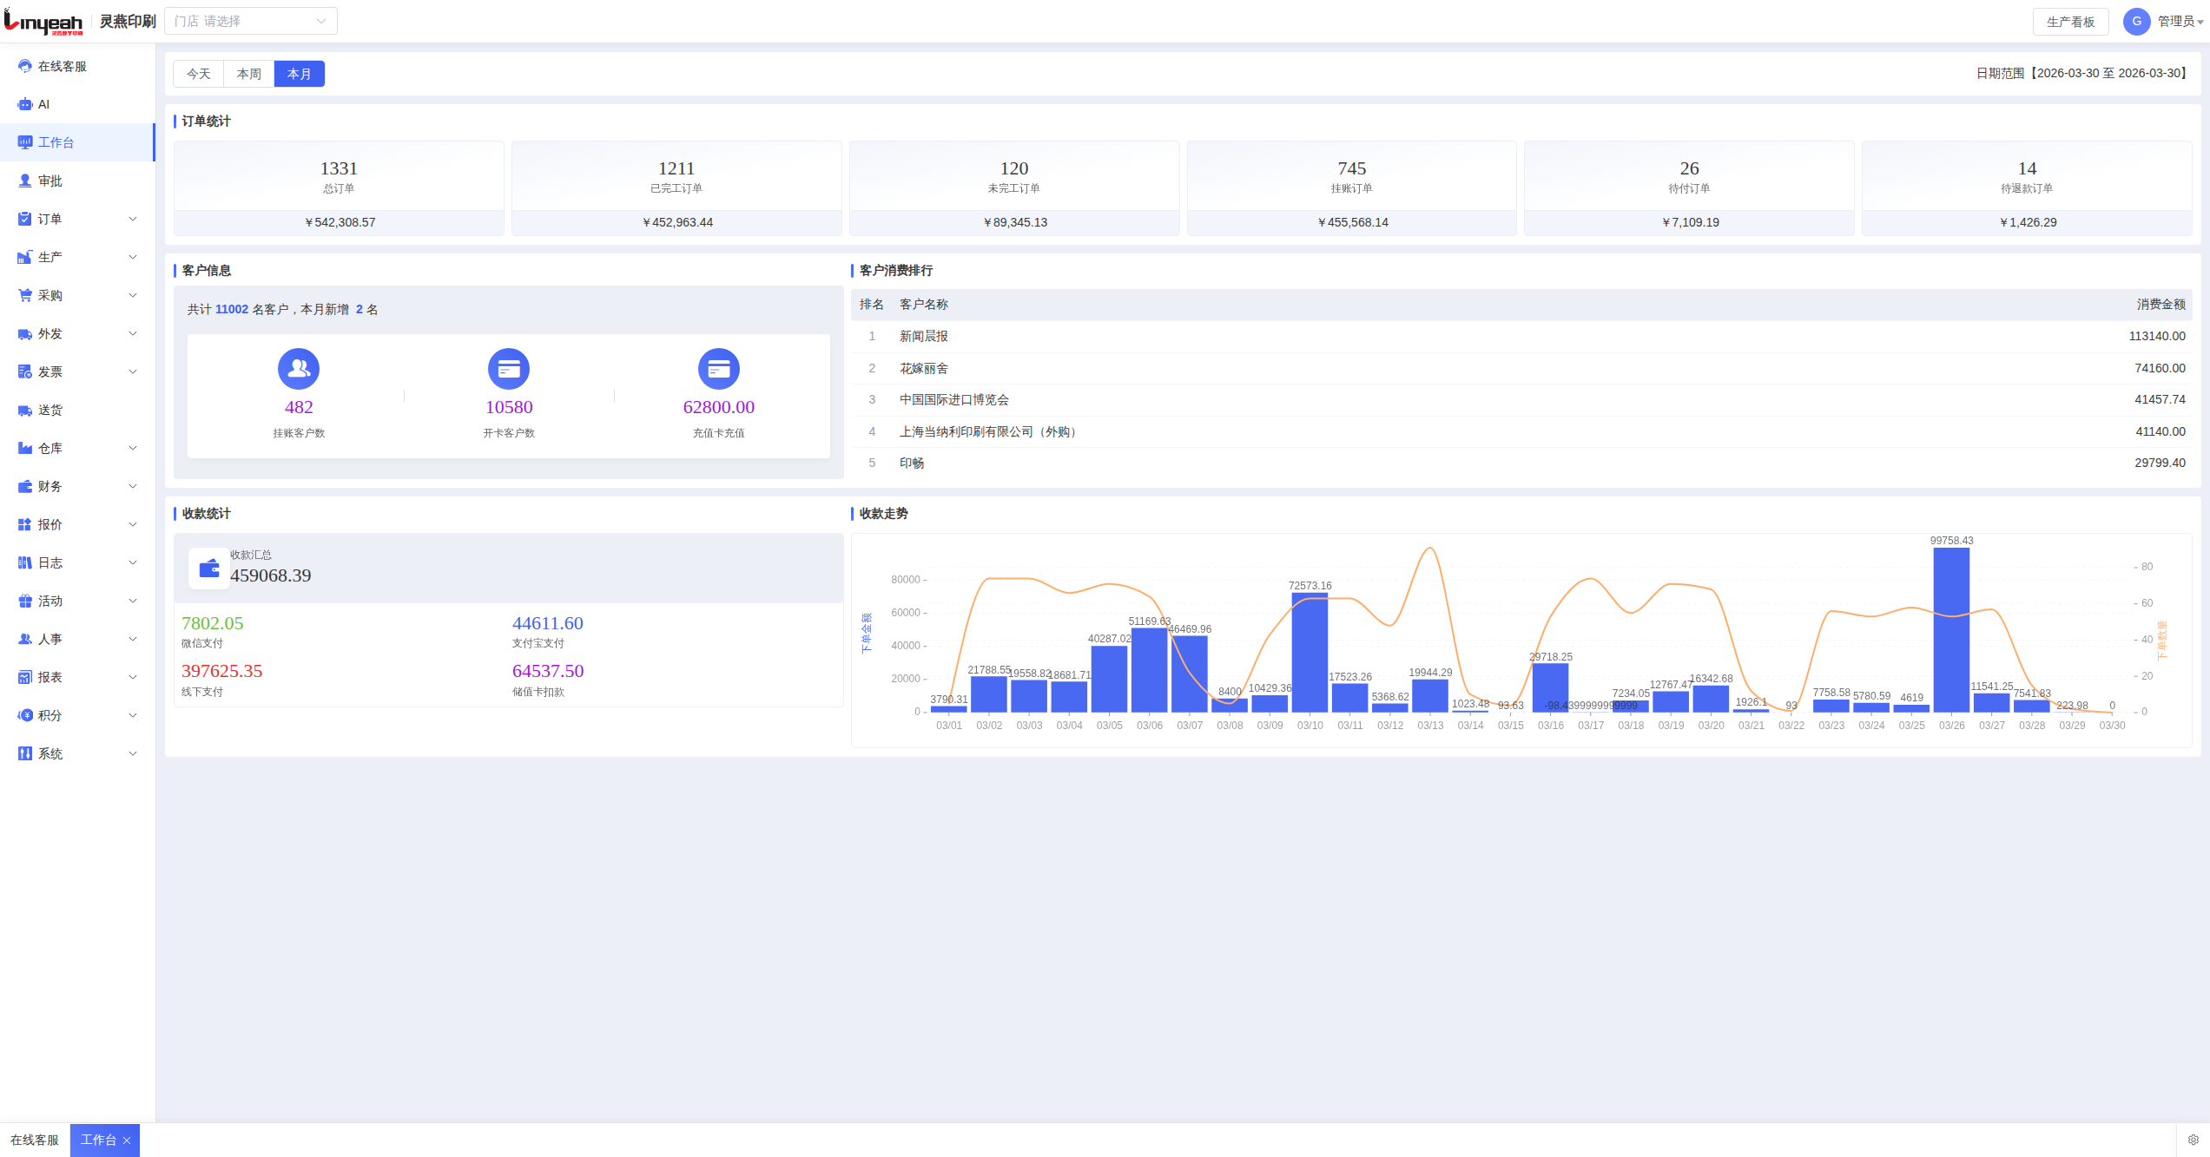Open the AI robot icon in sidebar
Image resolution: width=2210 pixels, height=1157 pixels.
click(x=25, y=104)
